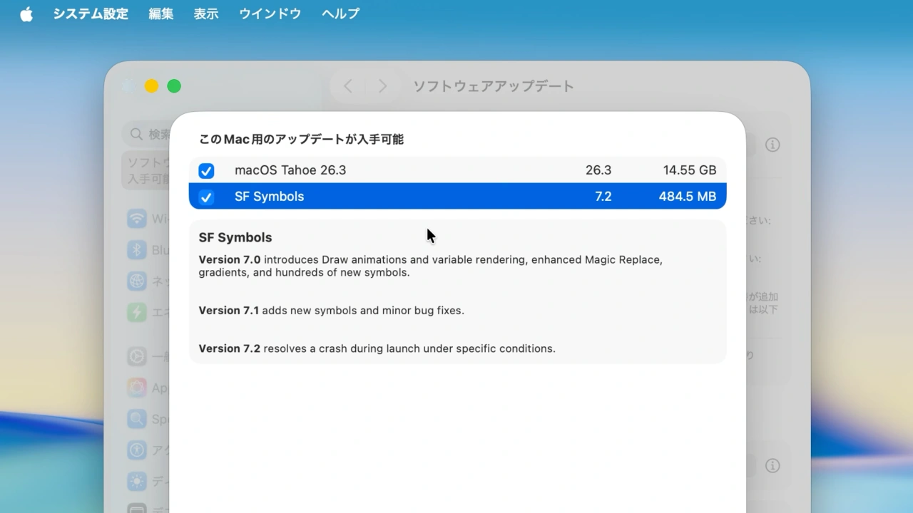The width and height of the screenshot is (913, 513).
Task: Open General settings via the gear icon
Action: pos(138,356)
